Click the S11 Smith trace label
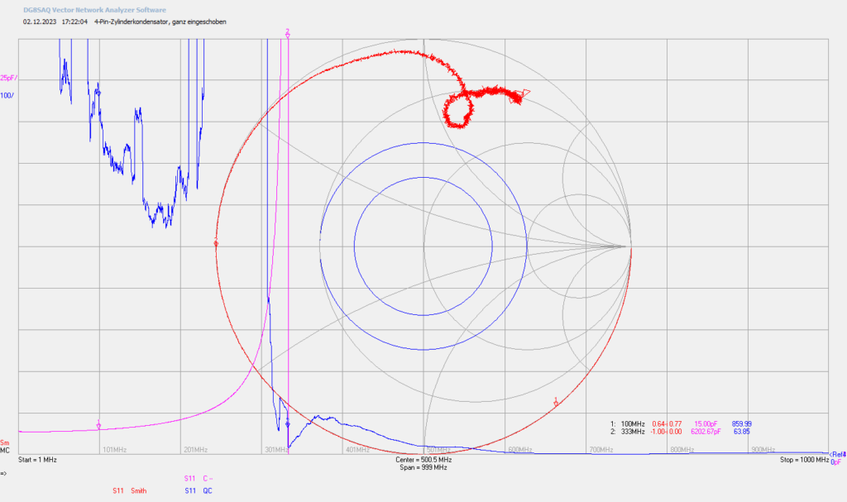Screen dimensions: 847x502 pos(130,490)
